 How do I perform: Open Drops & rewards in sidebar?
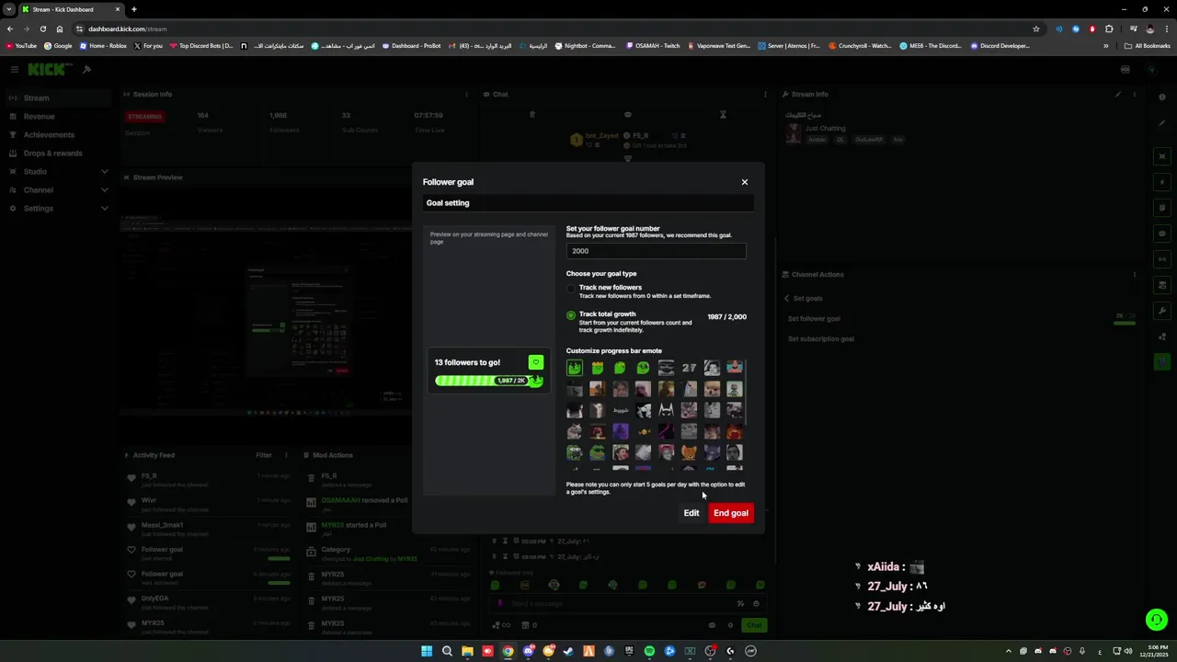[x=59, y=153]
